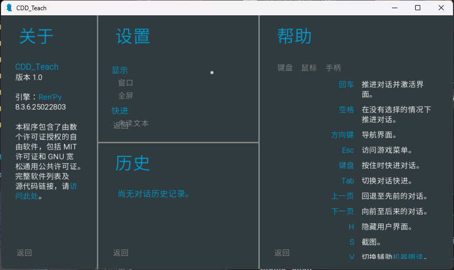
Task: Click the 隐藏用户界面 description
Action: coord(387,227)
